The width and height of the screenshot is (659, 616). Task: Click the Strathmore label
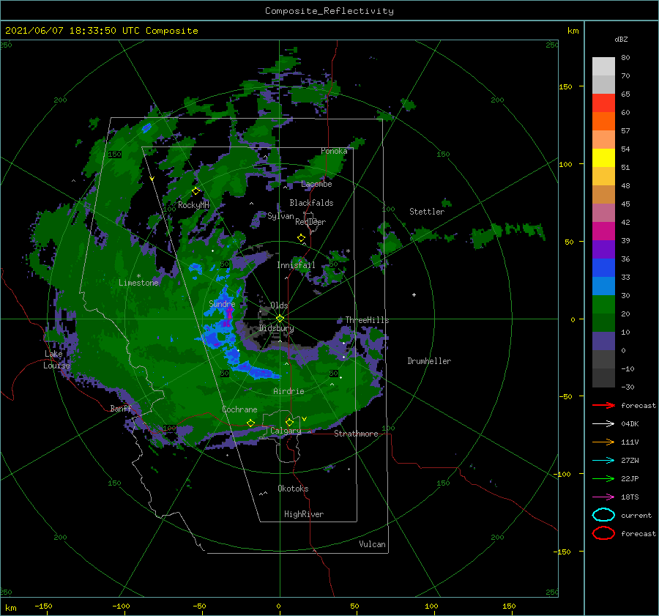click(x=356, y=434)
